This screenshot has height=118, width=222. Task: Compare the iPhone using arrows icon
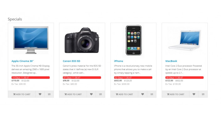pyautogui.click(x=152, y=94)
